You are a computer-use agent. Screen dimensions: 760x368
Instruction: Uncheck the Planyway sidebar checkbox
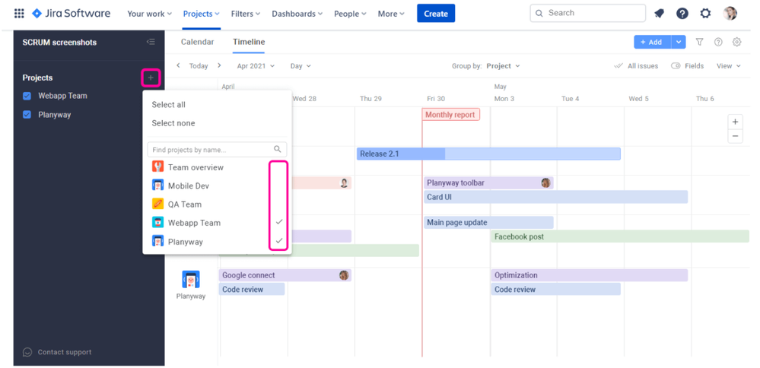click(27, 115)
